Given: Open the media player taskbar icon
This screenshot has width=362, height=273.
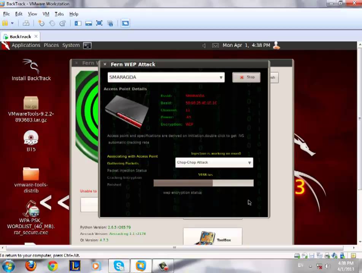Looking at the screenshot, I should (x=96, y=266).
